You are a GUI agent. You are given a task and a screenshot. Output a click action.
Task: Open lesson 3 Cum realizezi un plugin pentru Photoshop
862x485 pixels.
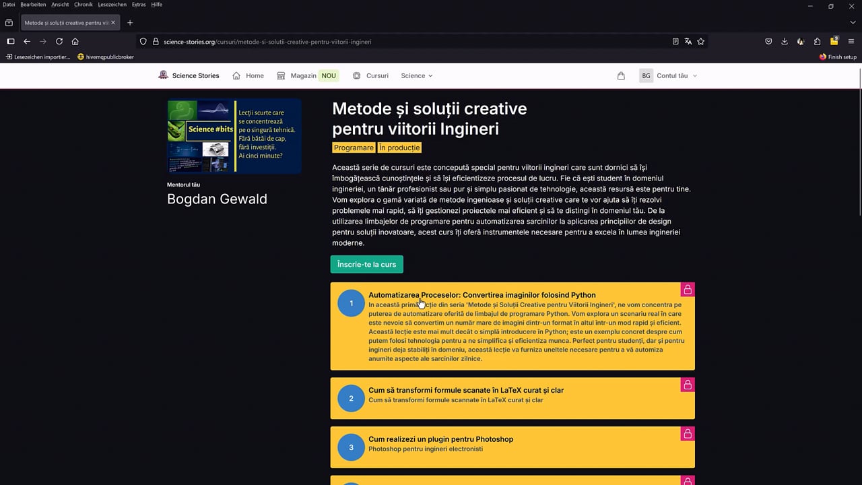(512, 447)
